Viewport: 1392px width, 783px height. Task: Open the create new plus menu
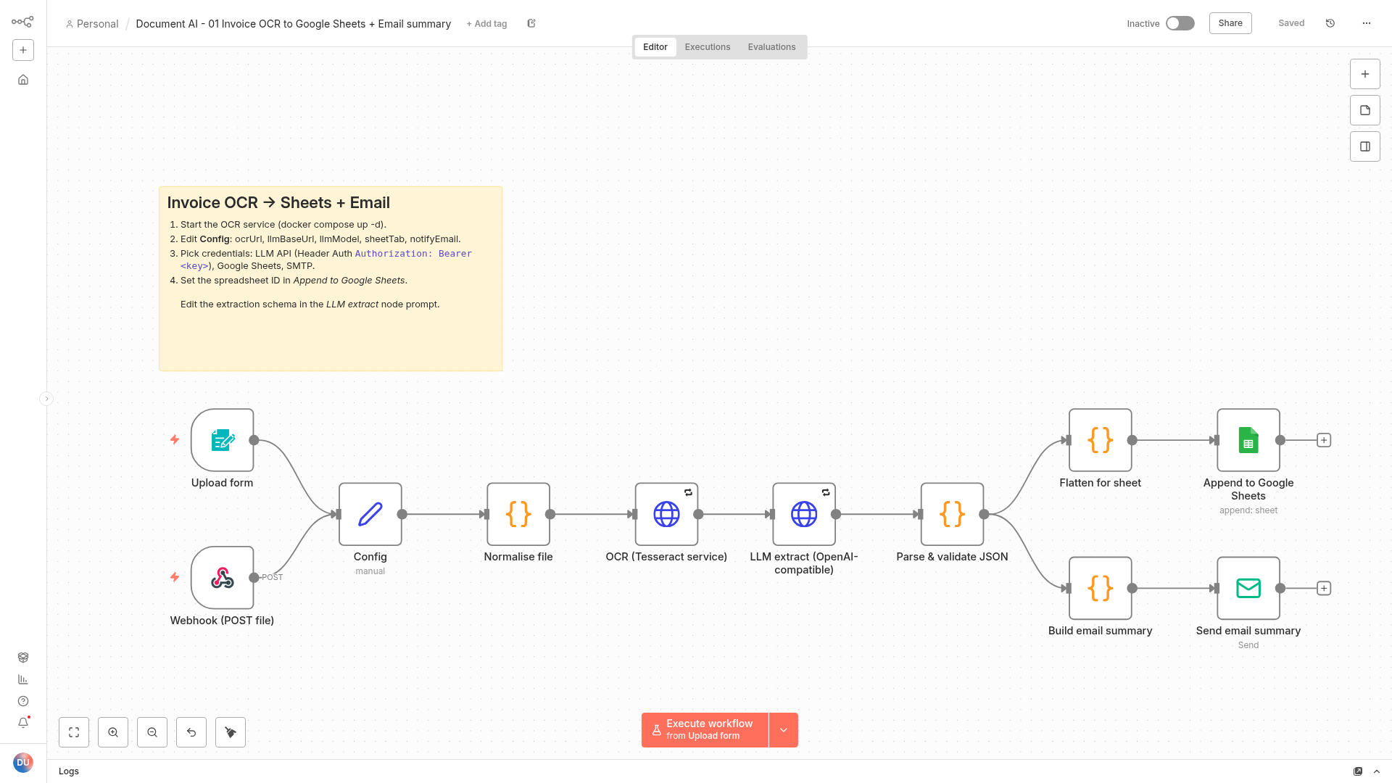click(23, 50)
